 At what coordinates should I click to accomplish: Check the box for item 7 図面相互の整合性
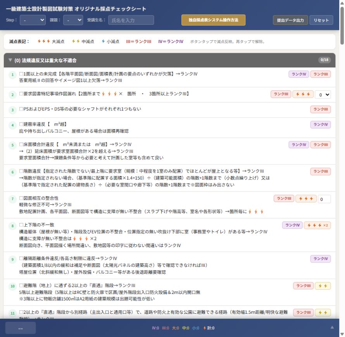[x=21, y=198]
